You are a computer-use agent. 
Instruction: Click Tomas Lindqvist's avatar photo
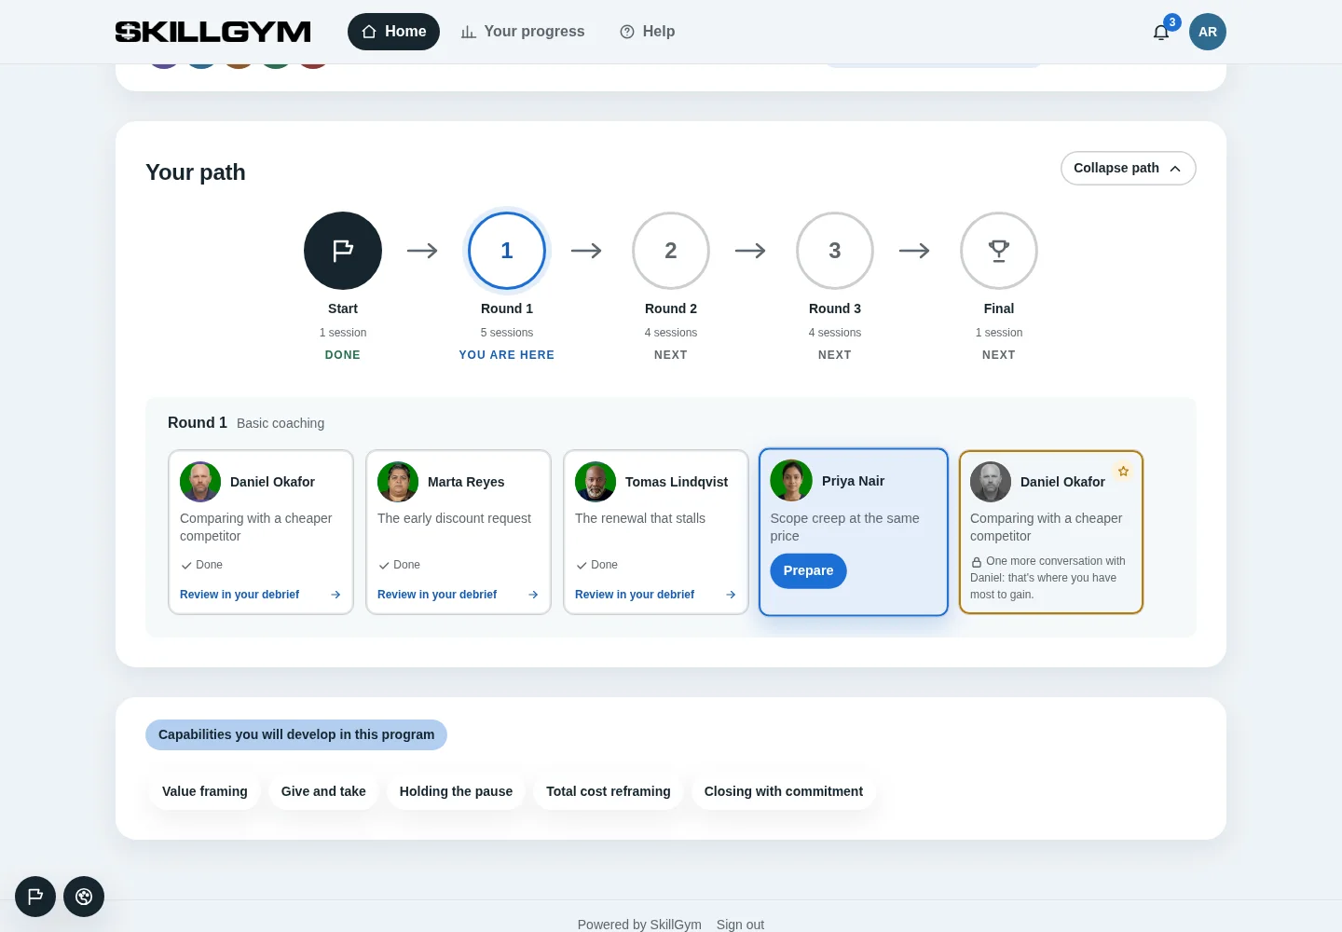596,482
